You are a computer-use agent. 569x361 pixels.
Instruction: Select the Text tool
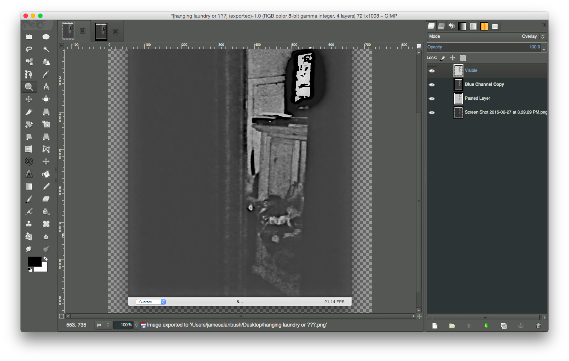pyautogui.click(x=29, y=174)
